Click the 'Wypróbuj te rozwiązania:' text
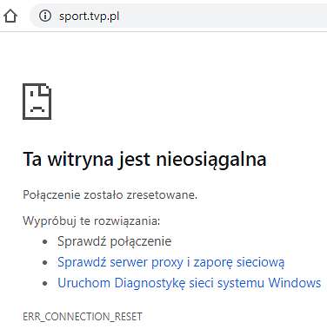Screen dimensions: 327x329 pyautogui.click(x=91, y=221)
